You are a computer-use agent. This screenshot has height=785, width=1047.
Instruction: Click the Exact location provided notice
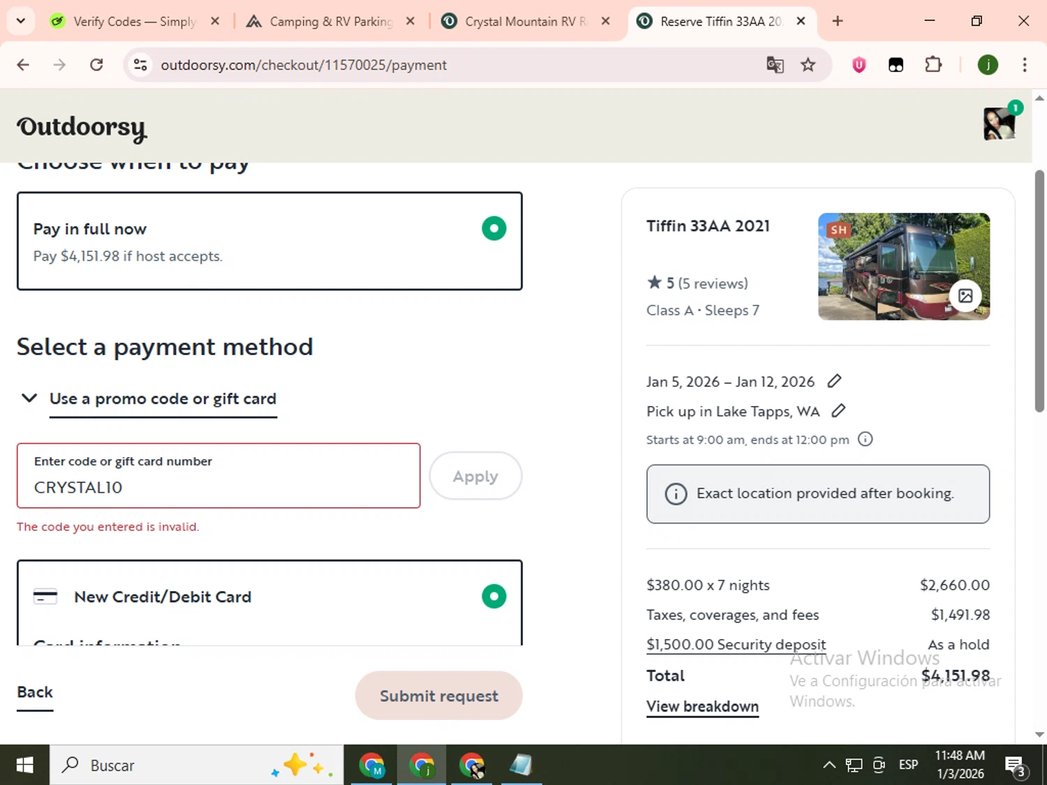click(818, 494)
